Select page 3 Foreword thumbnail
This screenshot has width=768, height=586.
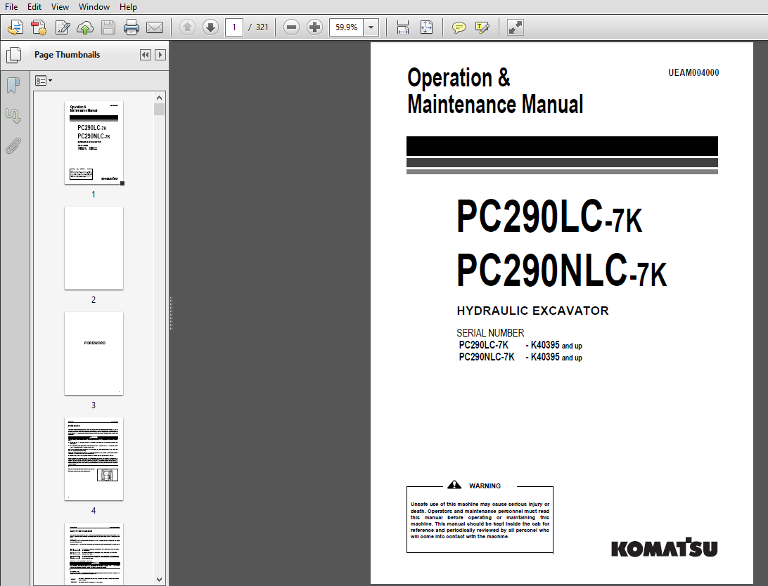(94, 353)
